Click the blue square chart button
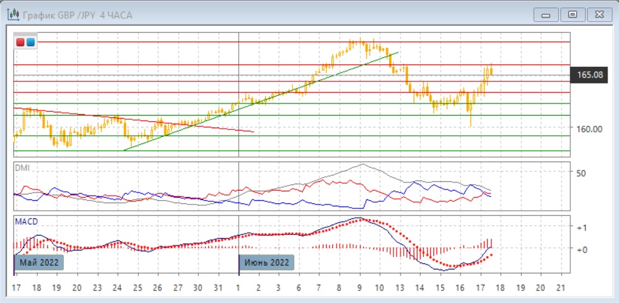The width and height of the screenshot is (619, 303). coord(30,42)
